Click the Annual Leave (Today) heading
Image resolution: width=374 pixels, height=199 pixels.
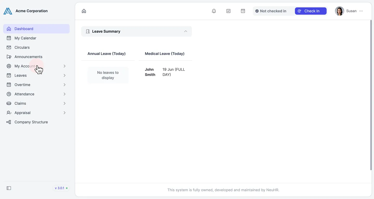pos(106,54)
